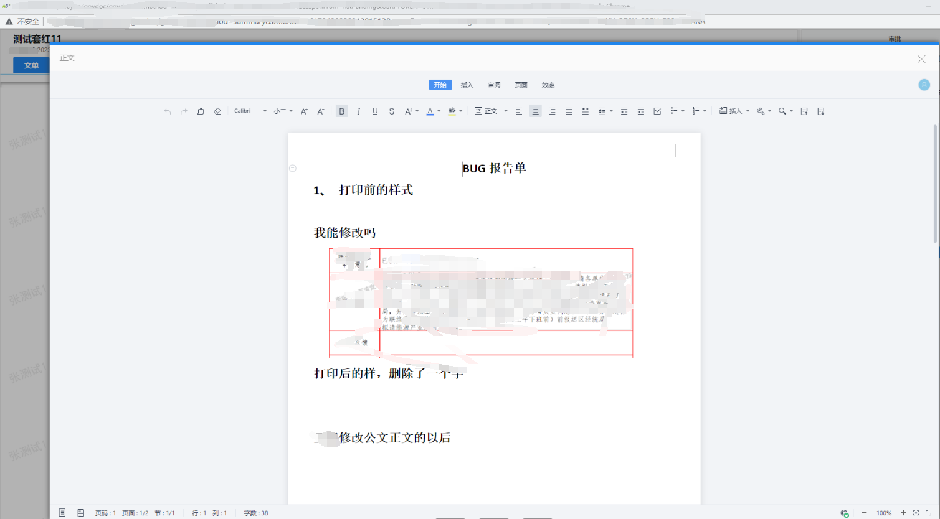Viewport: 940px width, 519px height.
Task: Click the increase font size icon
Action: 304,111
